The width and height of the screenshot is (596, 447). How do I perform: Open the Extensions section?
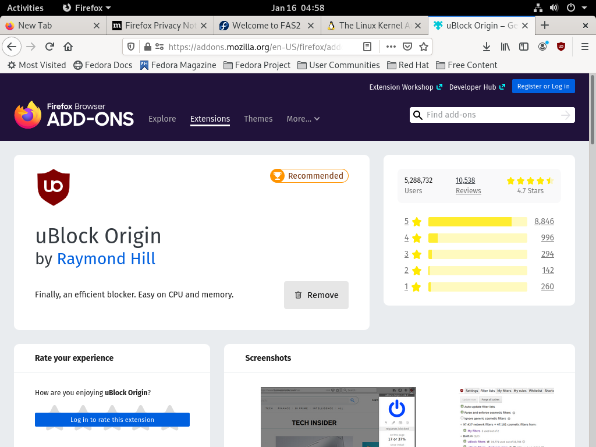point(210,119)
